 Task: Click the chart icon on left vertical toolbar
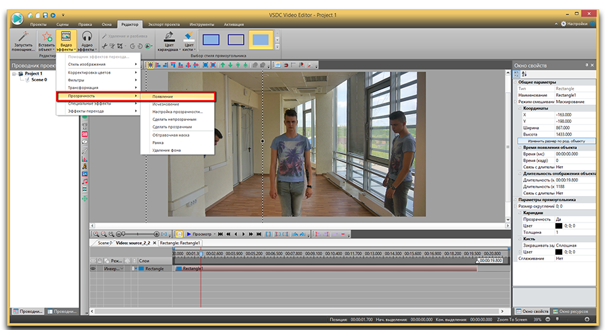coord(85,159)
